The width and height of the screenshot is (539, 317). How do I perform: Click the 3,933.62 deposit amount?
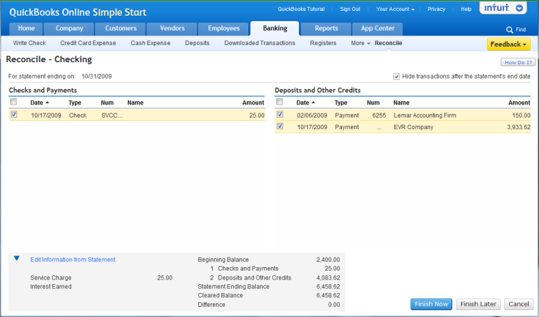click(x=518, y=127)
